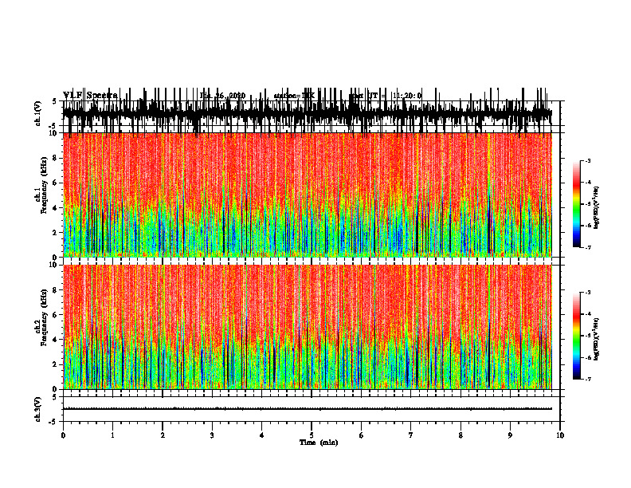Click the -3 value on ch.1 colorbar
Screen dimensions: 631x488
[588, 160]
